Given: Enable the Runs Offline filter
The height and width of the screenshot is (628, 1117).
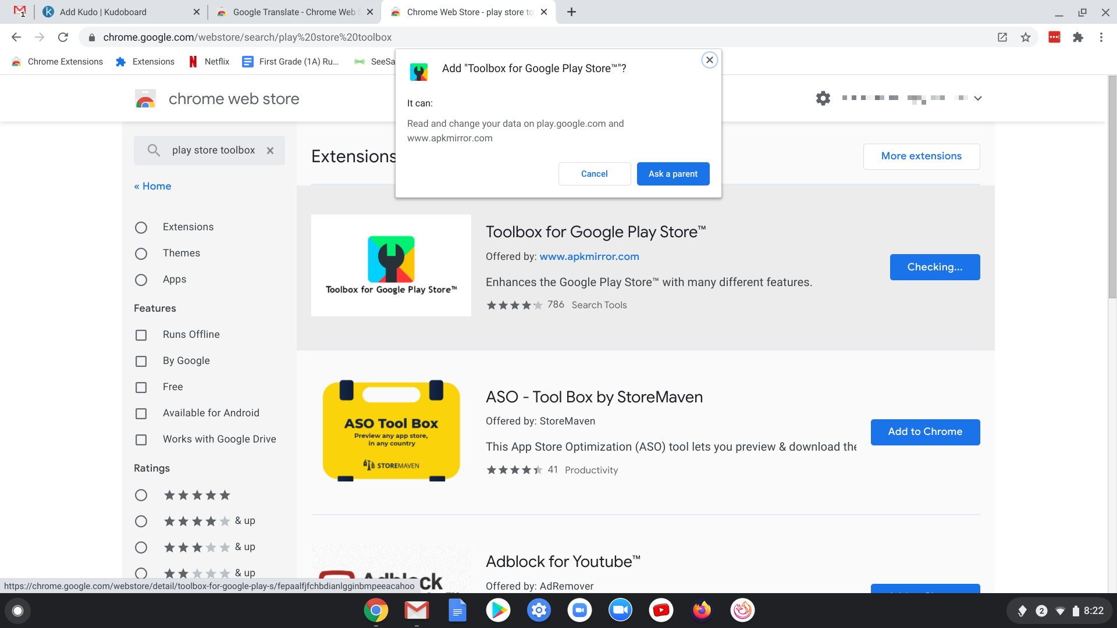Looking at the screenshot, I should (x=141, y=335).
